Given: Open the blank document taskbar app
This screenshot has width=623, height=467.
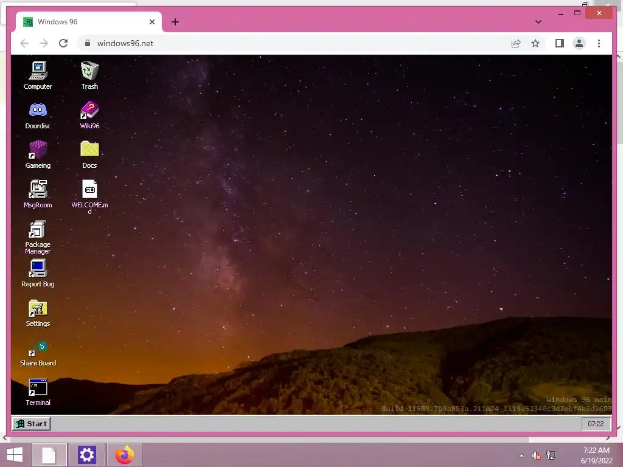Looking at the screenshot, I should [49, 455].
